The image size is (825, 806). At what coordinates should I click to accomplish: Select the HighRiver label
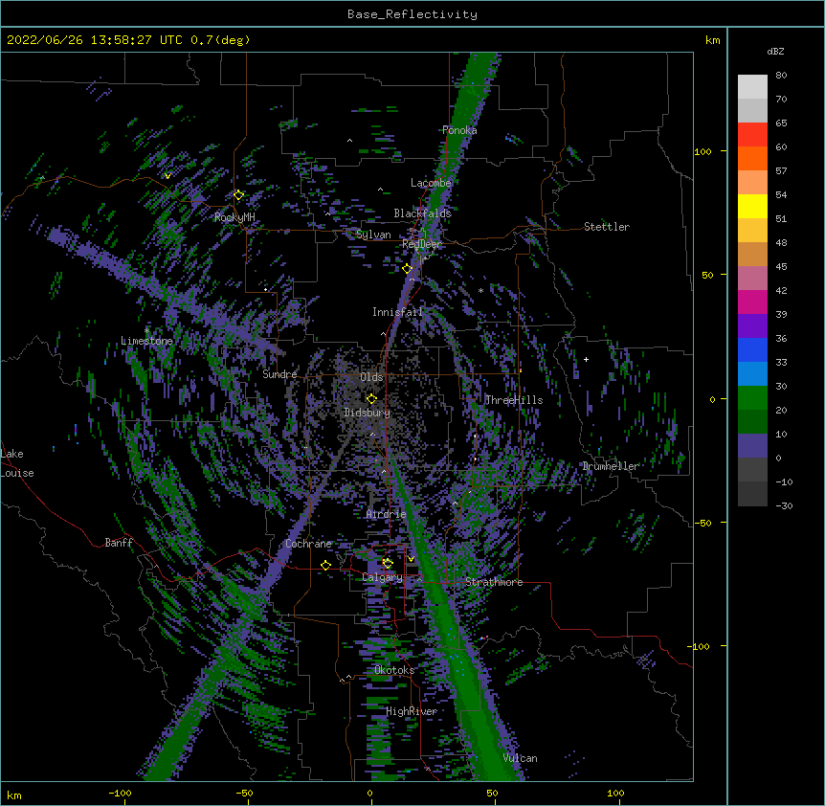(412, 711)
